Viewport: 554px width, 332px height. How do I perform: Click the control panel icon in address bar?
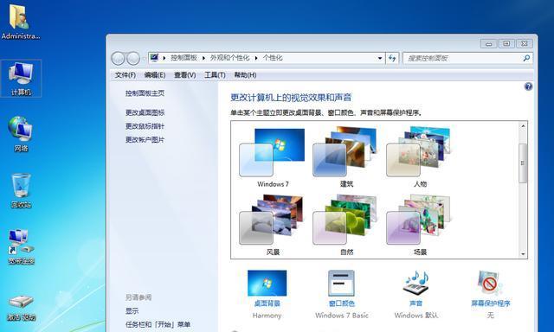pyautogui.click(x=154, y=58)
